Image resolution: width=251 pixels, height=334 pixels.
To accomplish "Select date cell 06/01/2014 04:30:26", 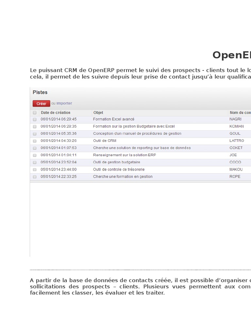I will pyautogui.click(x=59, y=141).
